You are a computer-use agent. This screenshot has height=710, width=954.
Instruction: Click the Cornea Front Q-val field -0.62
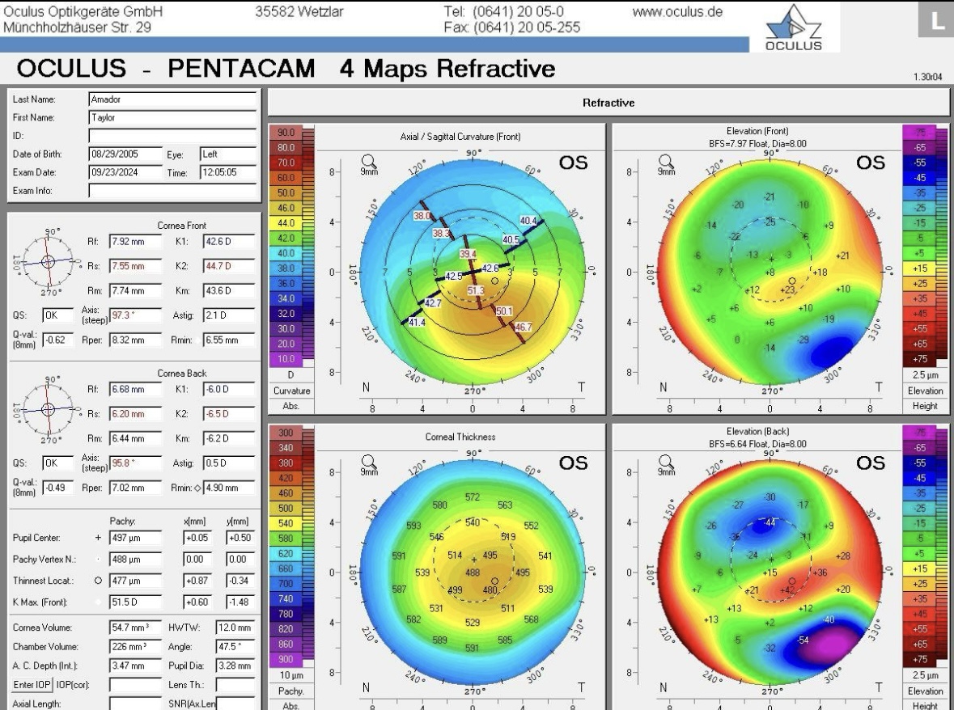point(58,340)
